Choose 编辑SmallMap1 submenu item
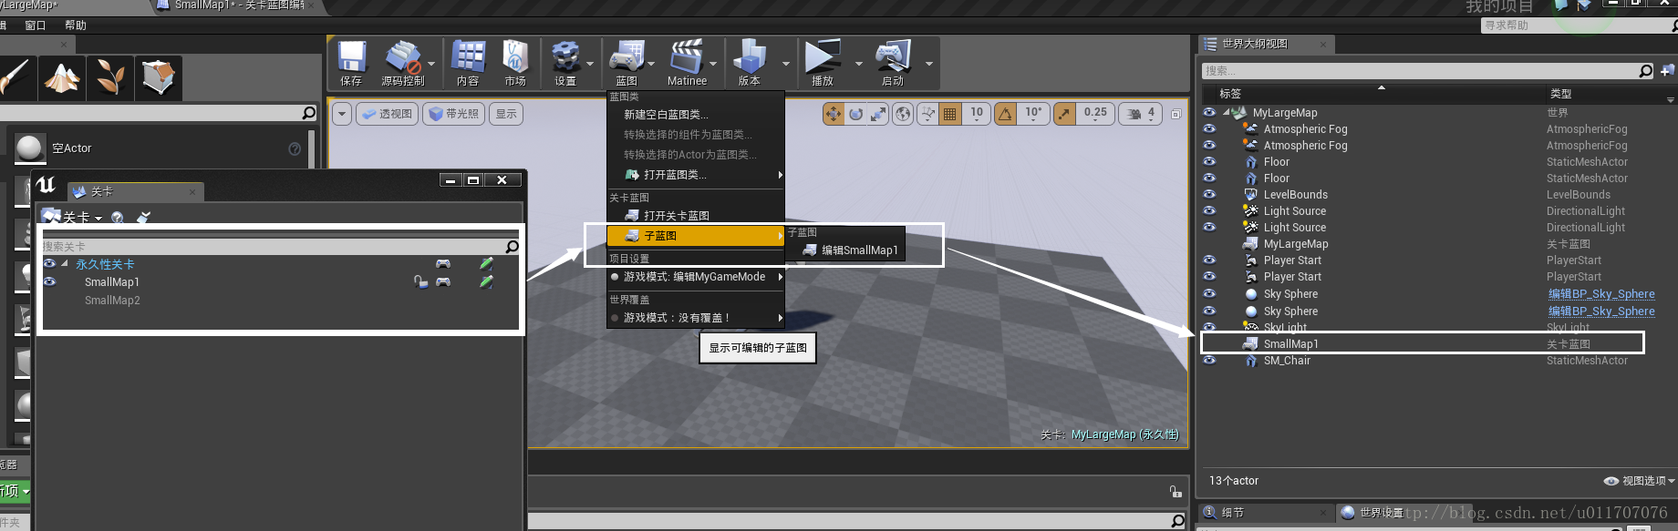Viewport: 1678px width, 531px height. 847,250
